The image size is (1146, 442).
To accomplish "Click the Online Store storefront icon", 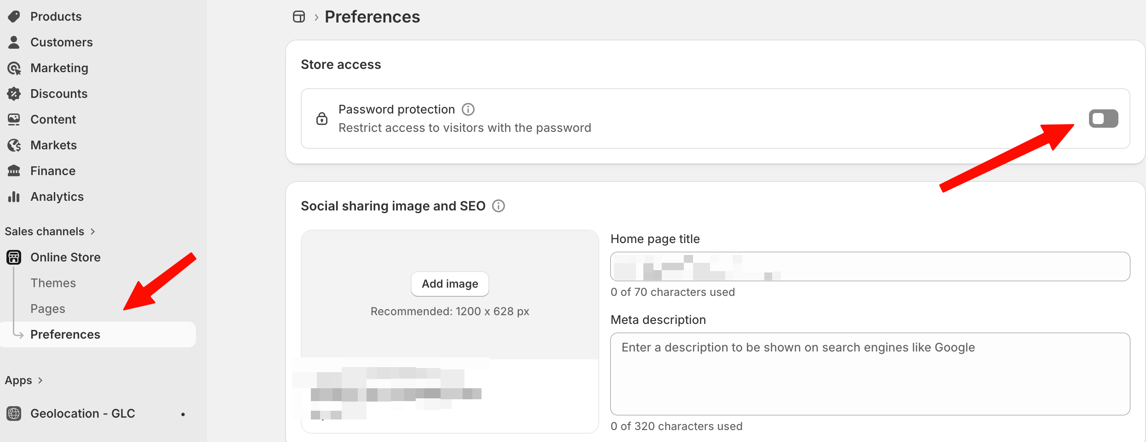I will [x=14, y=257].
